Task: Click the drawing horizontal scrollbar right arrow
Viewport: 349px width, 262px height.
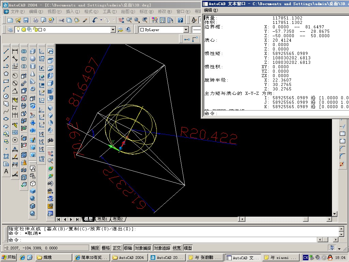Action: pos(329,219)
